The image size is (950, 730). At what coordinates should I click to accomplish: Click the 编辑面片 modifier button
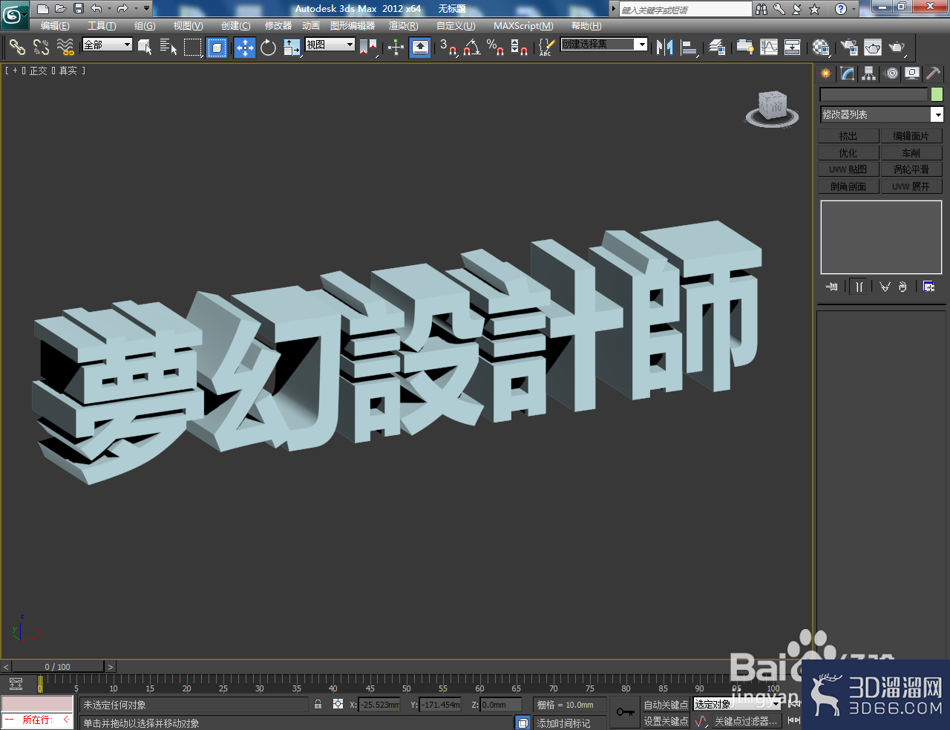click(911, 136)
